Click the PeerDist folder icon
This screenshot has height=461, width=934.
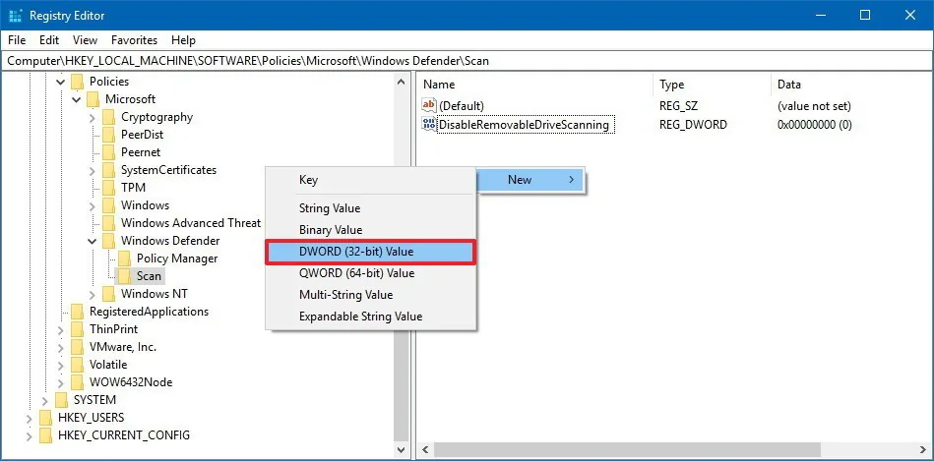pyautogui.click(x=108, y=135)
